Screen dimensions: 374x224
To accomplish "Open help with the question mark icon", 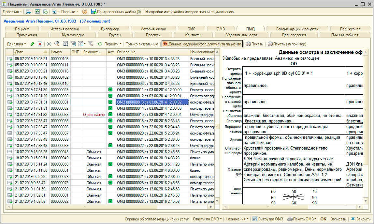I will pyautogui.click(x=85, y=12).
